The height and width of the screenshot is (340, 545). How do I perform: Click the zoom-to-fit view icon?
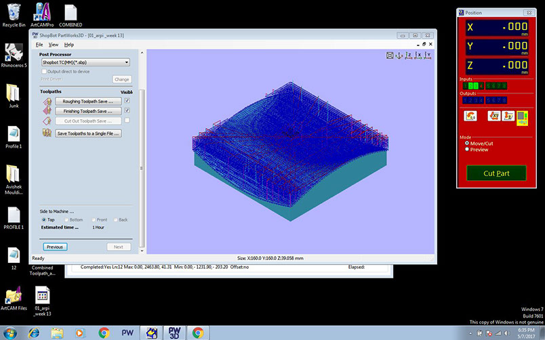point(390,56)
